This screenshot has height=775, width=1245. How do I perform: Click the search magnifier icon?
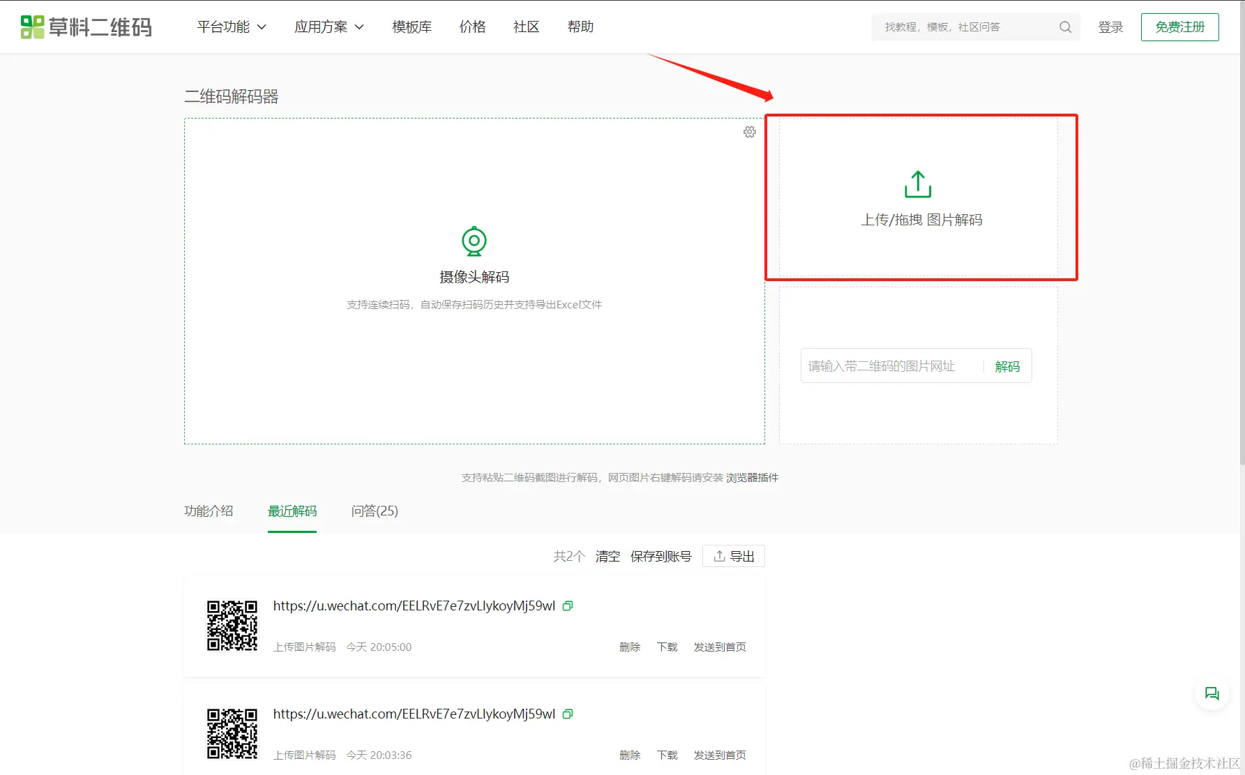click(1065, 27)
